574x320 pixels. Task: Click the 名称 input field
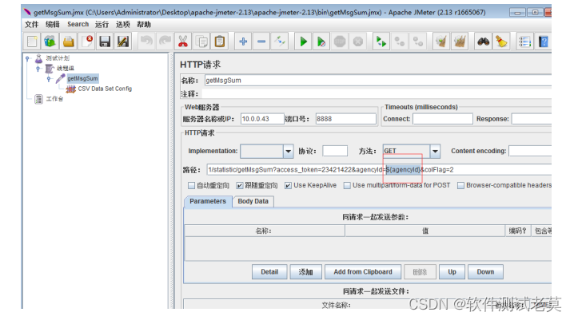pyautogui.click(x=378, y=81)
